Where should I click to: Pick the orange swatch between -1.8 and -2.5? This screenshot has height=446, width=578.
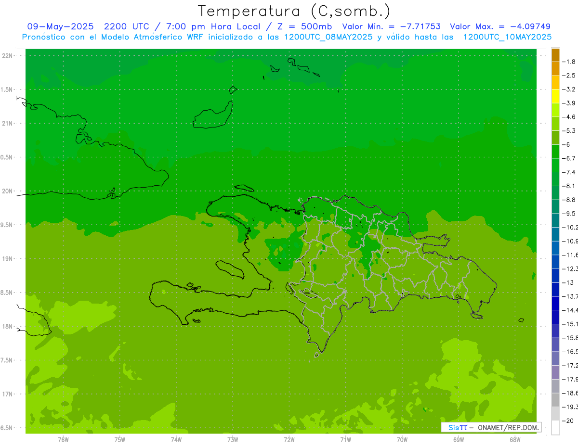point(555,68)
